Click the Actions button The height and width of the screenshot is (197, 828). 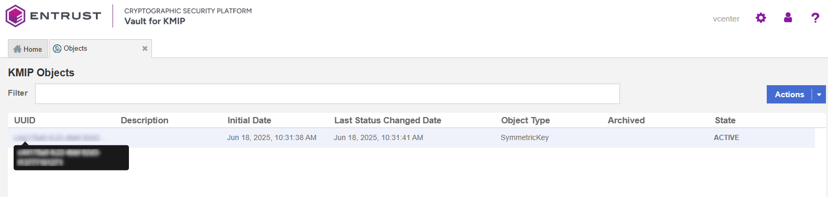(789, 95)
